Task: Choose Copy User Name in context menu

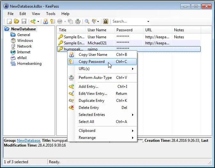Action: tap(102, 55)
